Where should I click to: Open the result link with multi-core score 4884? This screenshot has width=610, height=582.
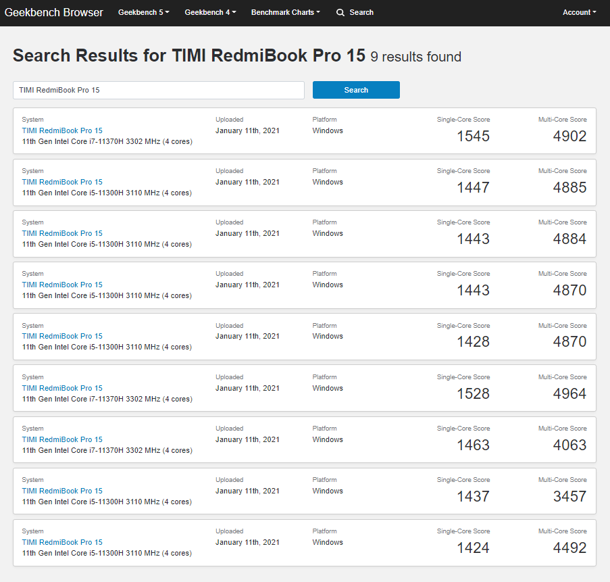[x=62, y=233]
